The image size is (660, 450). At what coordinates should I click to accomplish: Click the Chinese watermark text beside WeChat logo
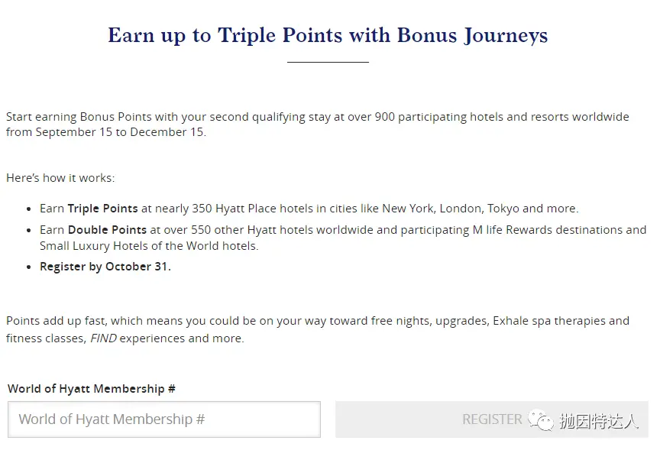pos(599,420)
